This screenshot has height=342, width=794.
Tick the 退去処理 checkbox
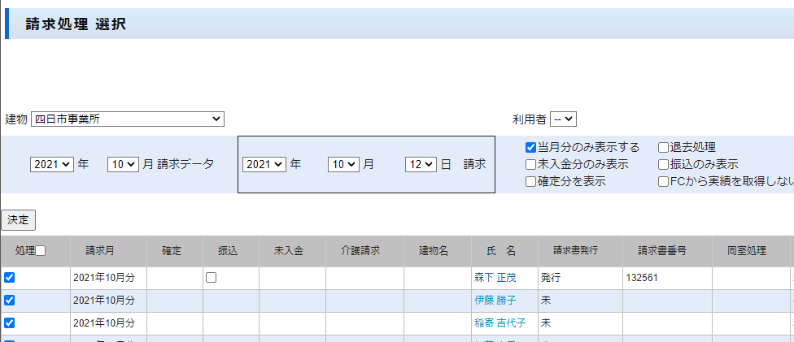click(664, 148)
